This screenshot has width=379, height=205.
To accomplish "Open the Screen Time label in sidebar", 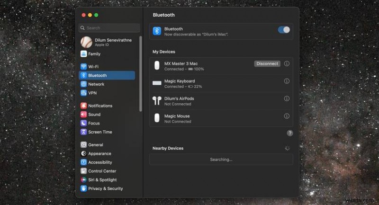I will point(100,132).
